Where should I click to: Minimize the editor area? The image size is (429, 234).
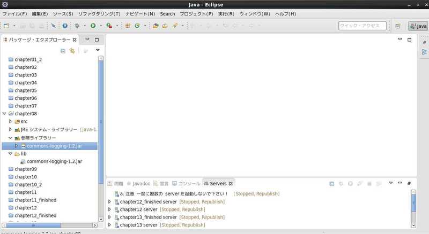click(x=400, y=40)
